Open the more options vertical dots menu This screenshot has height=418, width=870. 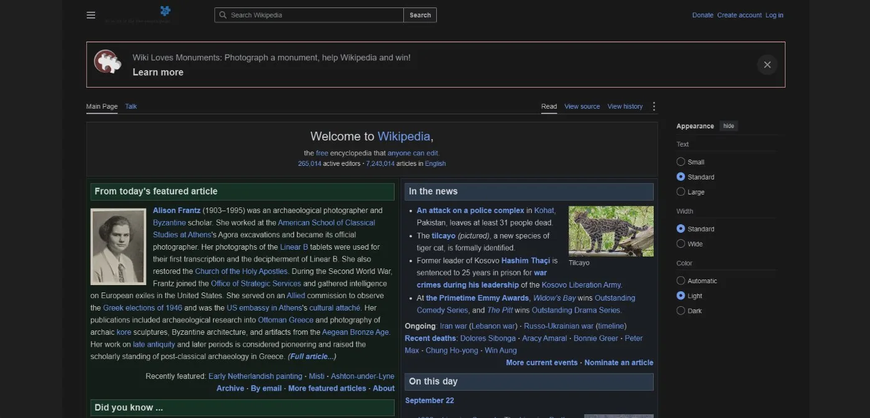click(x=654, y=106)
